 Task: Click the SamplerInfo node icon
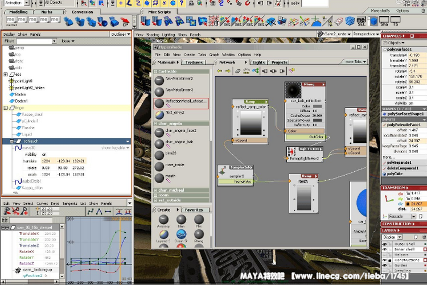pyautogui.click(x=223, y=171)
